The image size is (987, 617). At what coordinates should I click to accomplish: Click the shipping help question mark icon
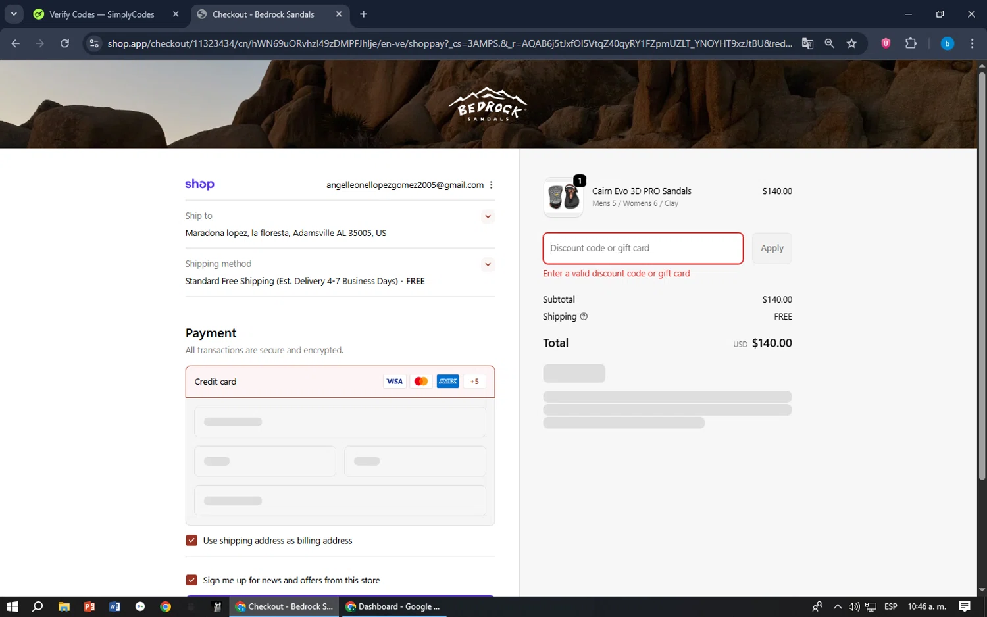[584, 316]
